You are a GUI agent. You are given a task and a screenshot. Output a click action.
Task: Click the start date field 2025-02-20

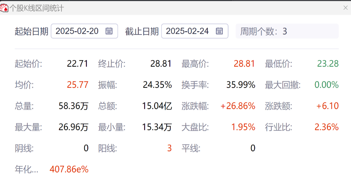(77, 31)
